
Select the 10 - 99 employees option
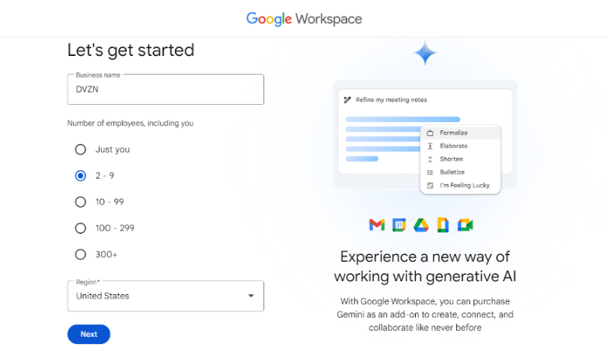point(81,202)
